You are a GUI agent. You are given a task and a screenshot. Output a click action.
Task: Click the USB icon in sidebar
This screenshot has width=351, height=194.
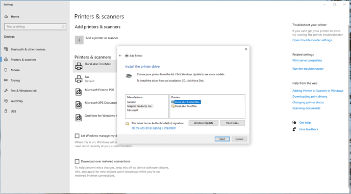pyautogui.click(x=6, y=112)
